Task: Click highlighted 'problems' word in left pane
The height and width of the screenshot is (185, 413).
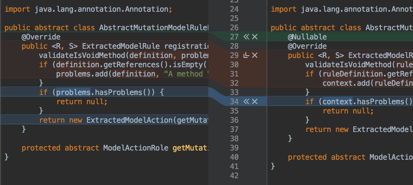Action: coord(73,92)
